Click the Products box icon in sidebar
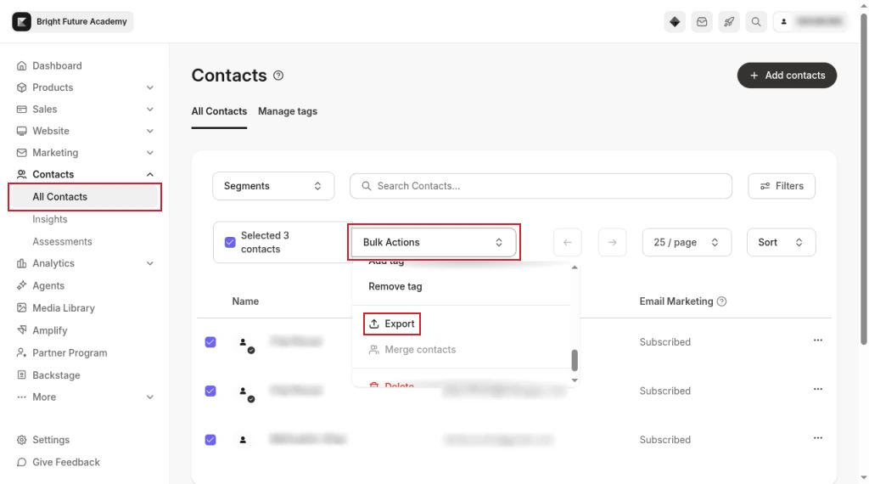This screenshot has width=869, height=484. [x=21, y=87]
